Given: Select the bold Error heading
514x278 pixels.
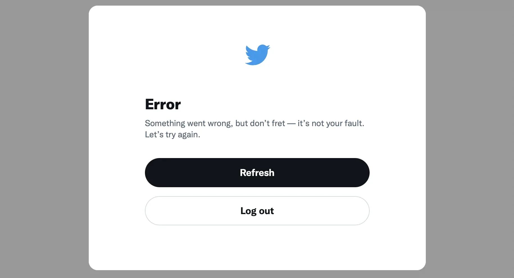Looking at the screenshot, I should point(163,104).
